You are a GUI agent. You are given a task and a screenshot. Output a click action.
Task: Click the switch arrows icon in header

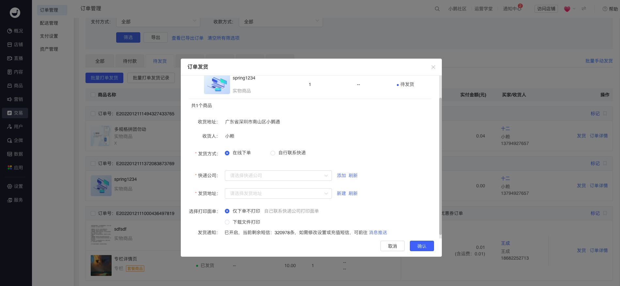[584, 9]
